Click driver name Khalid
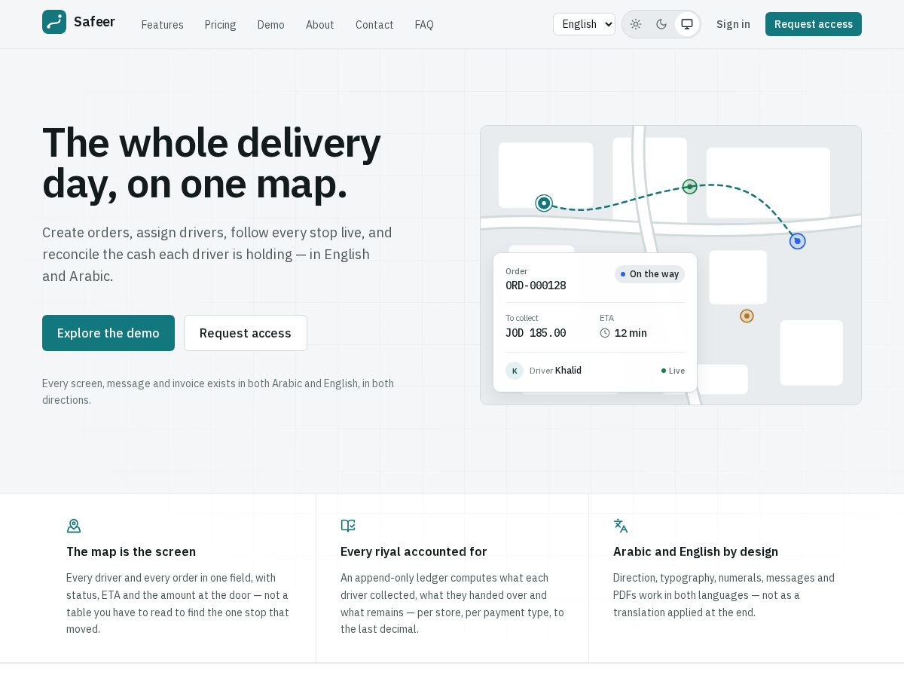904x678 pixels. 568,371
